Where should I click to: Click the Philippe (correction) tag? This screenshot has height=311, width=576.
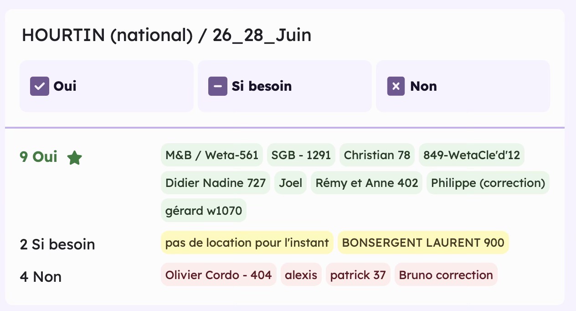point(488,183)
